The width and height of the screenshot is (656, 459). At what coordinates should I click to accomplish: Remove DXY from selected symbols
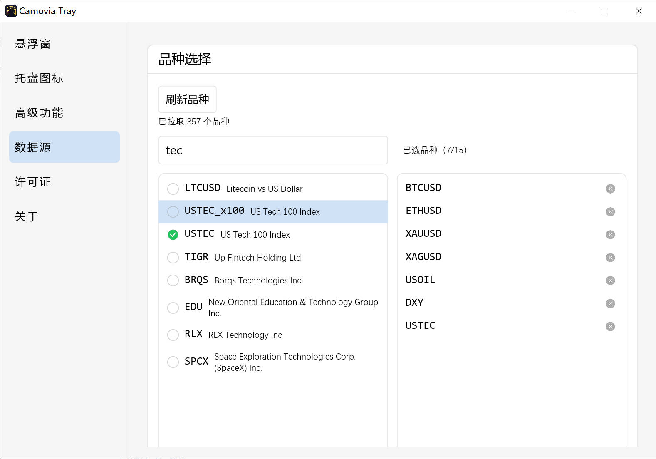click(x=610, y=303)
